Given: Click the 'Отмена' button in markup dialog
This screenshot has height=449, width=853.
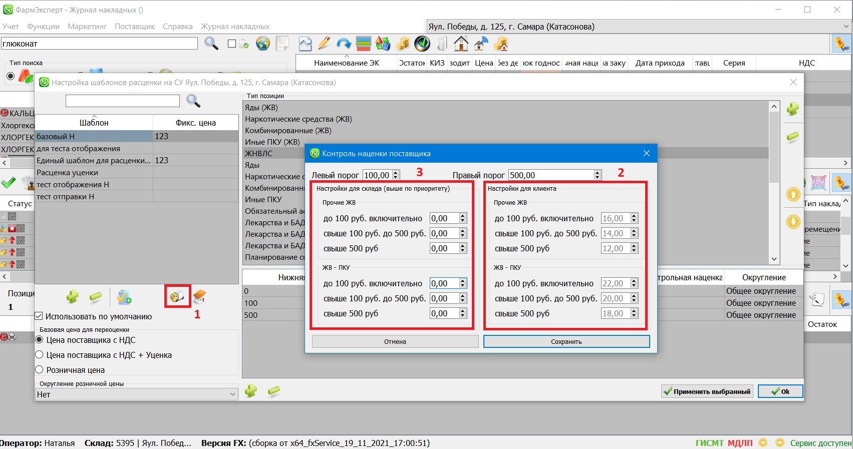Looking at the screenshot, I should (x=395, y=341).
